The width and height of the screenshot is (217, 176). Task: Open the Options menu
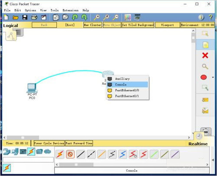pos(30,11)
